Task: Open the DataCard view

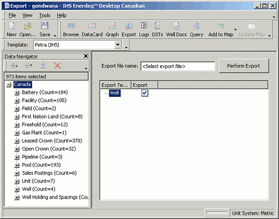Action: click(x=92, y=29)
